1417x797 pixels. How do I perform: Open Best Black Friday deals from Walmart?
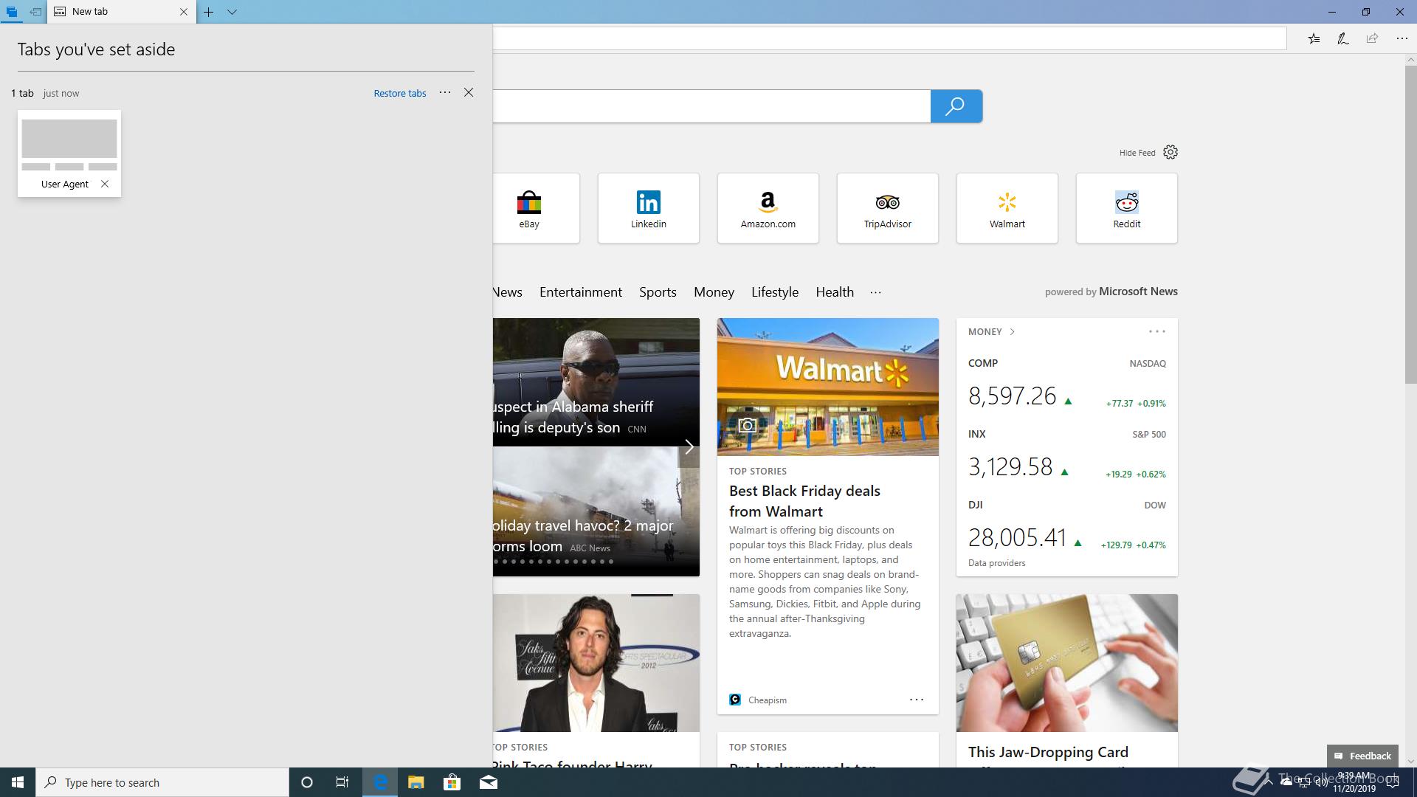pos(804,501)
